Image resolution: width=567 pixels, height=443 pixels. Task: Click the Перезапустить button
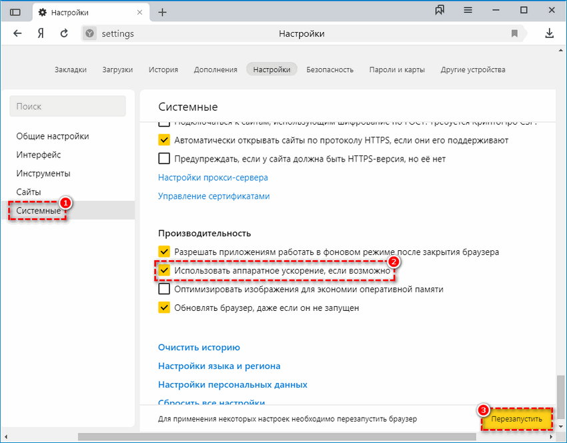tap(518, 420)
